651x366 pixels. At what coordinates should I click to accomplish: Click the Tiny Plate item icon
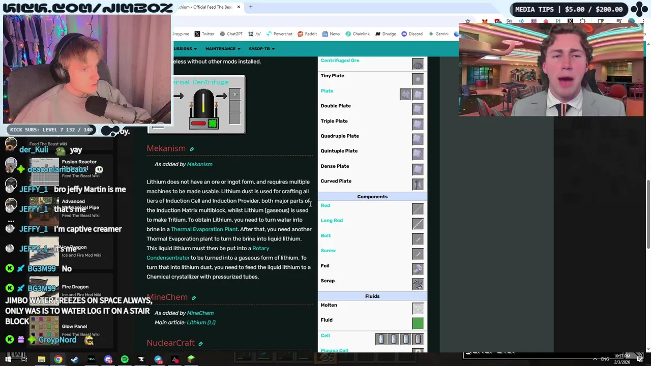pos(418,79)
